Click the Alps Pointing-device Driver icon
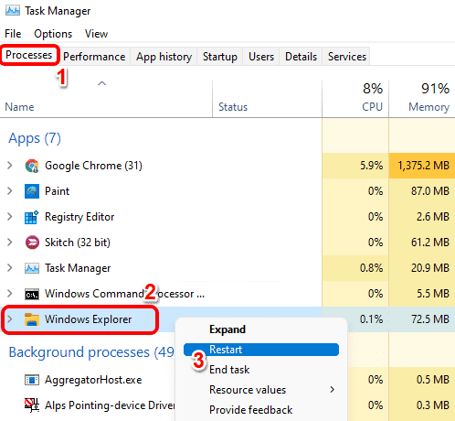 coord(32,405)
